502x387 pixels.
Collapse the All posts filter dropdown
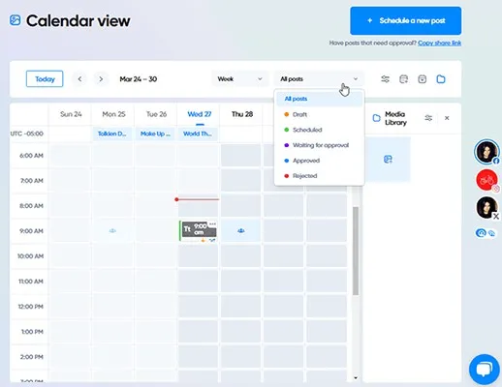click(319, 79)
